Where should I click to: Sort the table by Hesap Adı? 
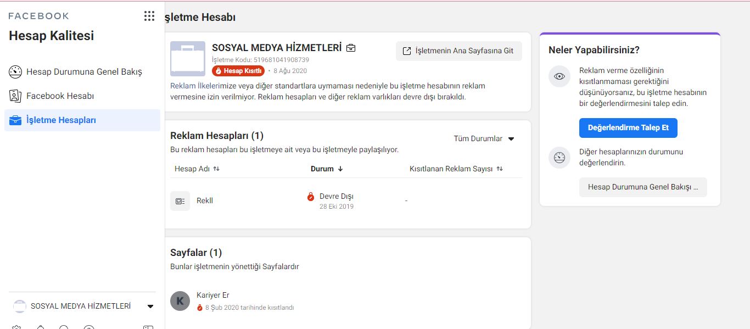(197, 169)
